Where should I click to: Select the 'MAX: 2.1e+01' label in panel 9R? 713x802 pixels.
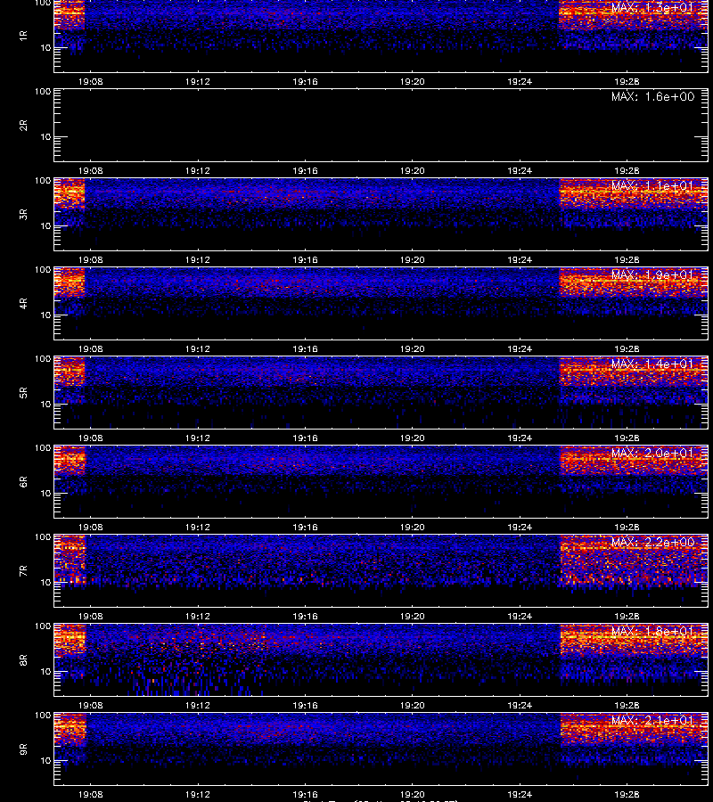coord(652,720)
